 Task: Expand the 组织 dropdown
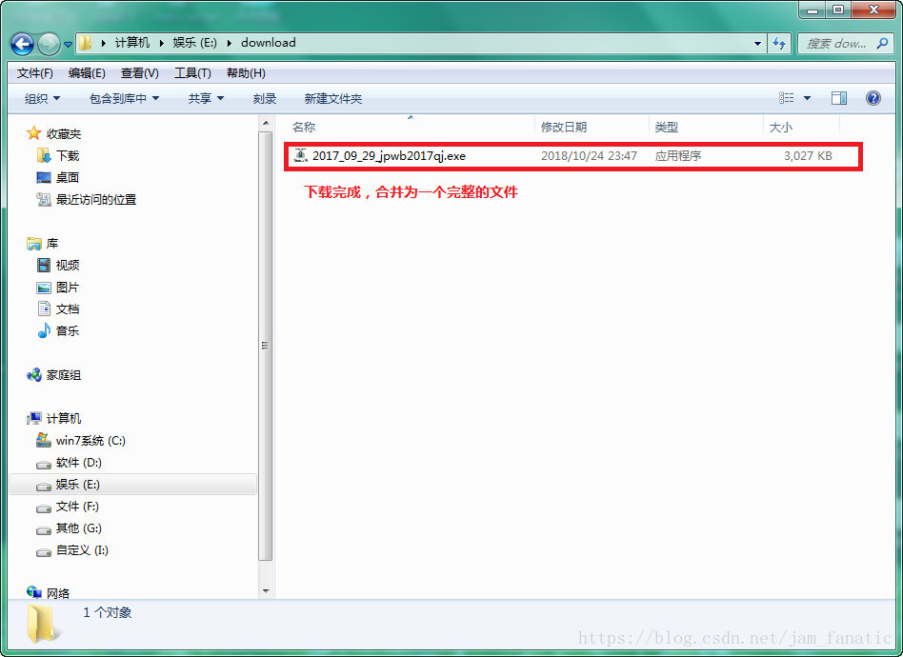click(x=42, y=98)
